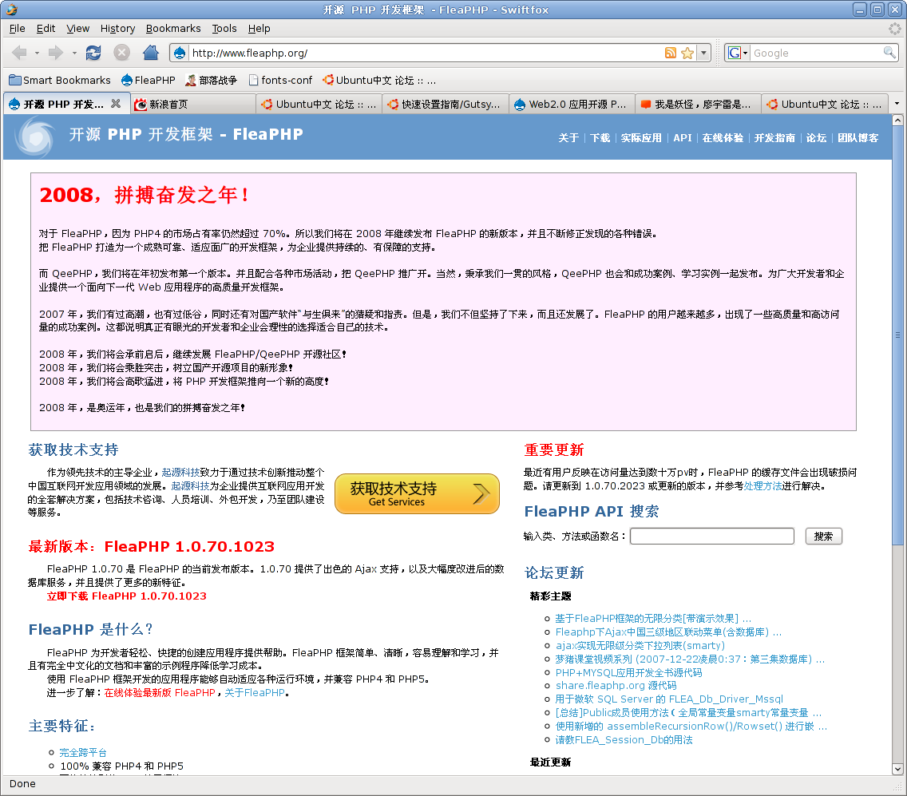The image size is (907, 796).
Task: Bookmark this page with the star icon
Action: [x=687, y=53]
